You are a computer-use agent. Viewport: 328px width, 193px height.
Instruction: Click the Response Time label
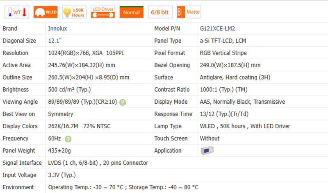(x=173, y=114)
